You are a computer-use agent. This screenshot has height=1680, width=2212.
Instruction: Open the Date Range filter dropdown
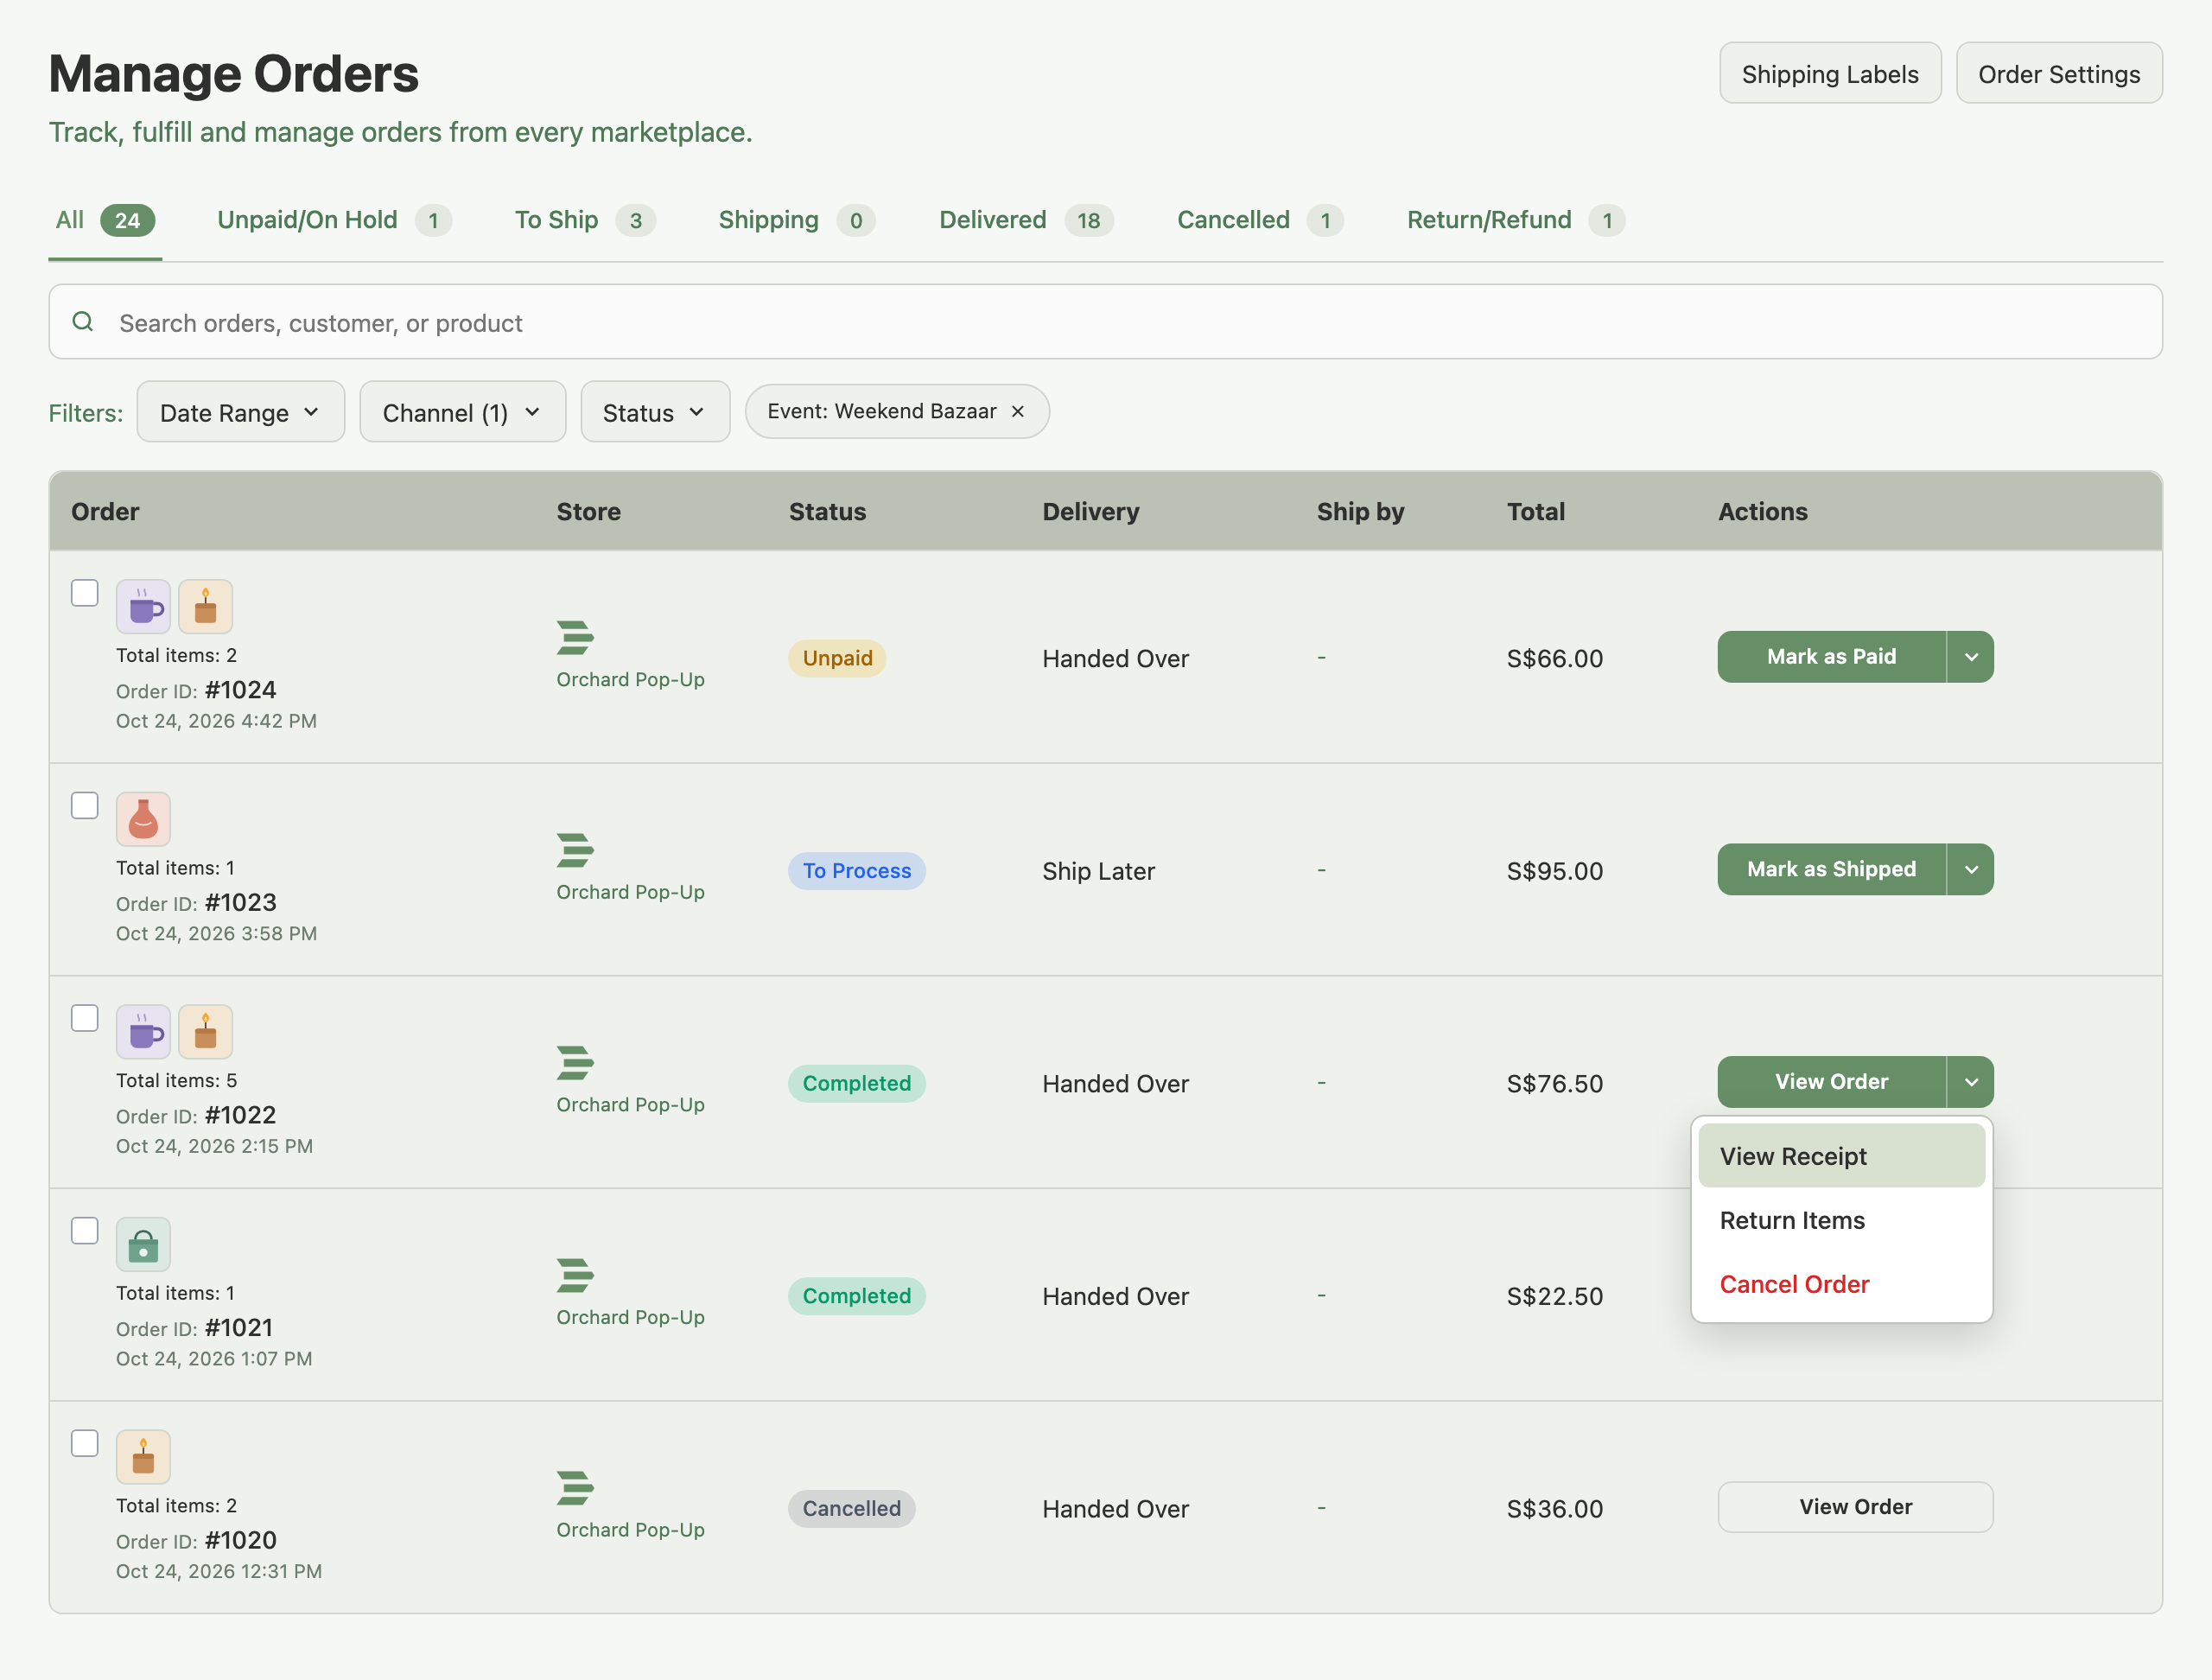[241, 412]
